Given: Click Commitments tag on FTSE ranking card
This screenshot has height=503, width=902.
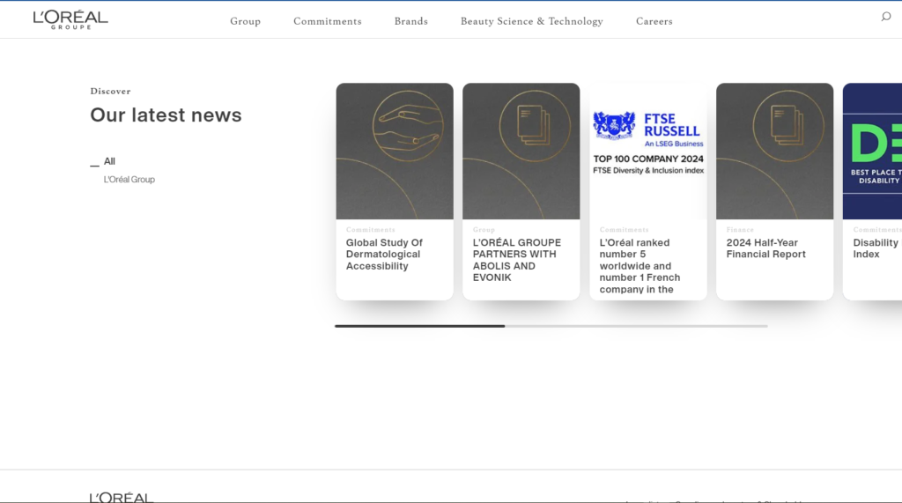Looking at the screenshot, I should pos(625,230).
